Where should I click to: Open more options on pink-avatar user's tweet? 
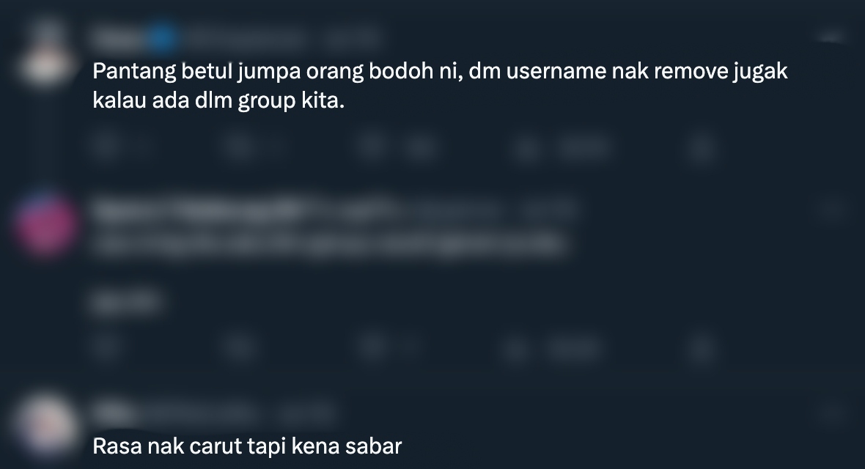tap(831, 209)
